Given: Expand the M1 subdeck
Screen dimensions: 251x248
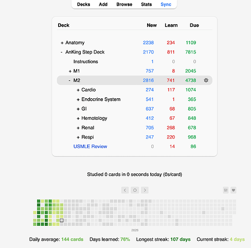Looking at the screenshot, I should point(70,71).
